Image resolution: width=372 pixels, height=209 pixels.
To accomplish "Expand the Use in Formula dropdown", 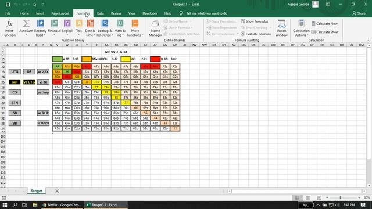I will click(x=191, y=28).
